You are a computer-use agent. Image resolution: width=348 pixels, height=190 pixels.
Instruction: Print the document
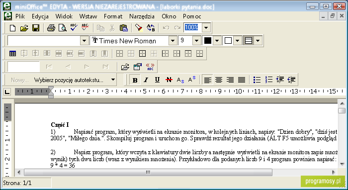pos(51,28)
